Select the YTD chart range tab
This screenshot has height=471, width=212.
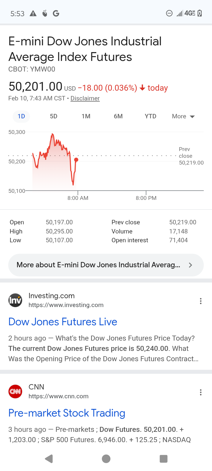coord(150,116)
